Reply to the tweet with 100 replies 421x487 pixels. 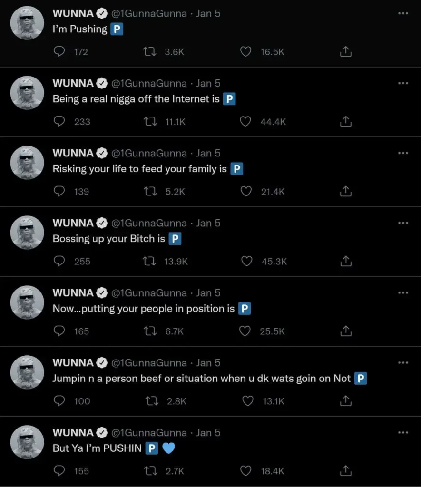coord(59,401)
